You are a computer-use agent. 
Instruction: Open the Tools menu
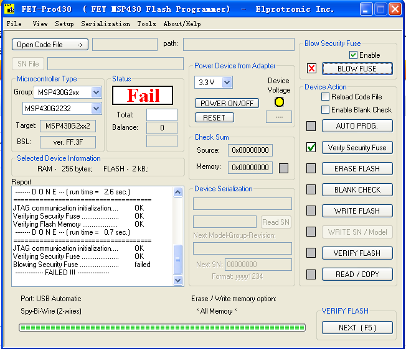pos(146,24)
